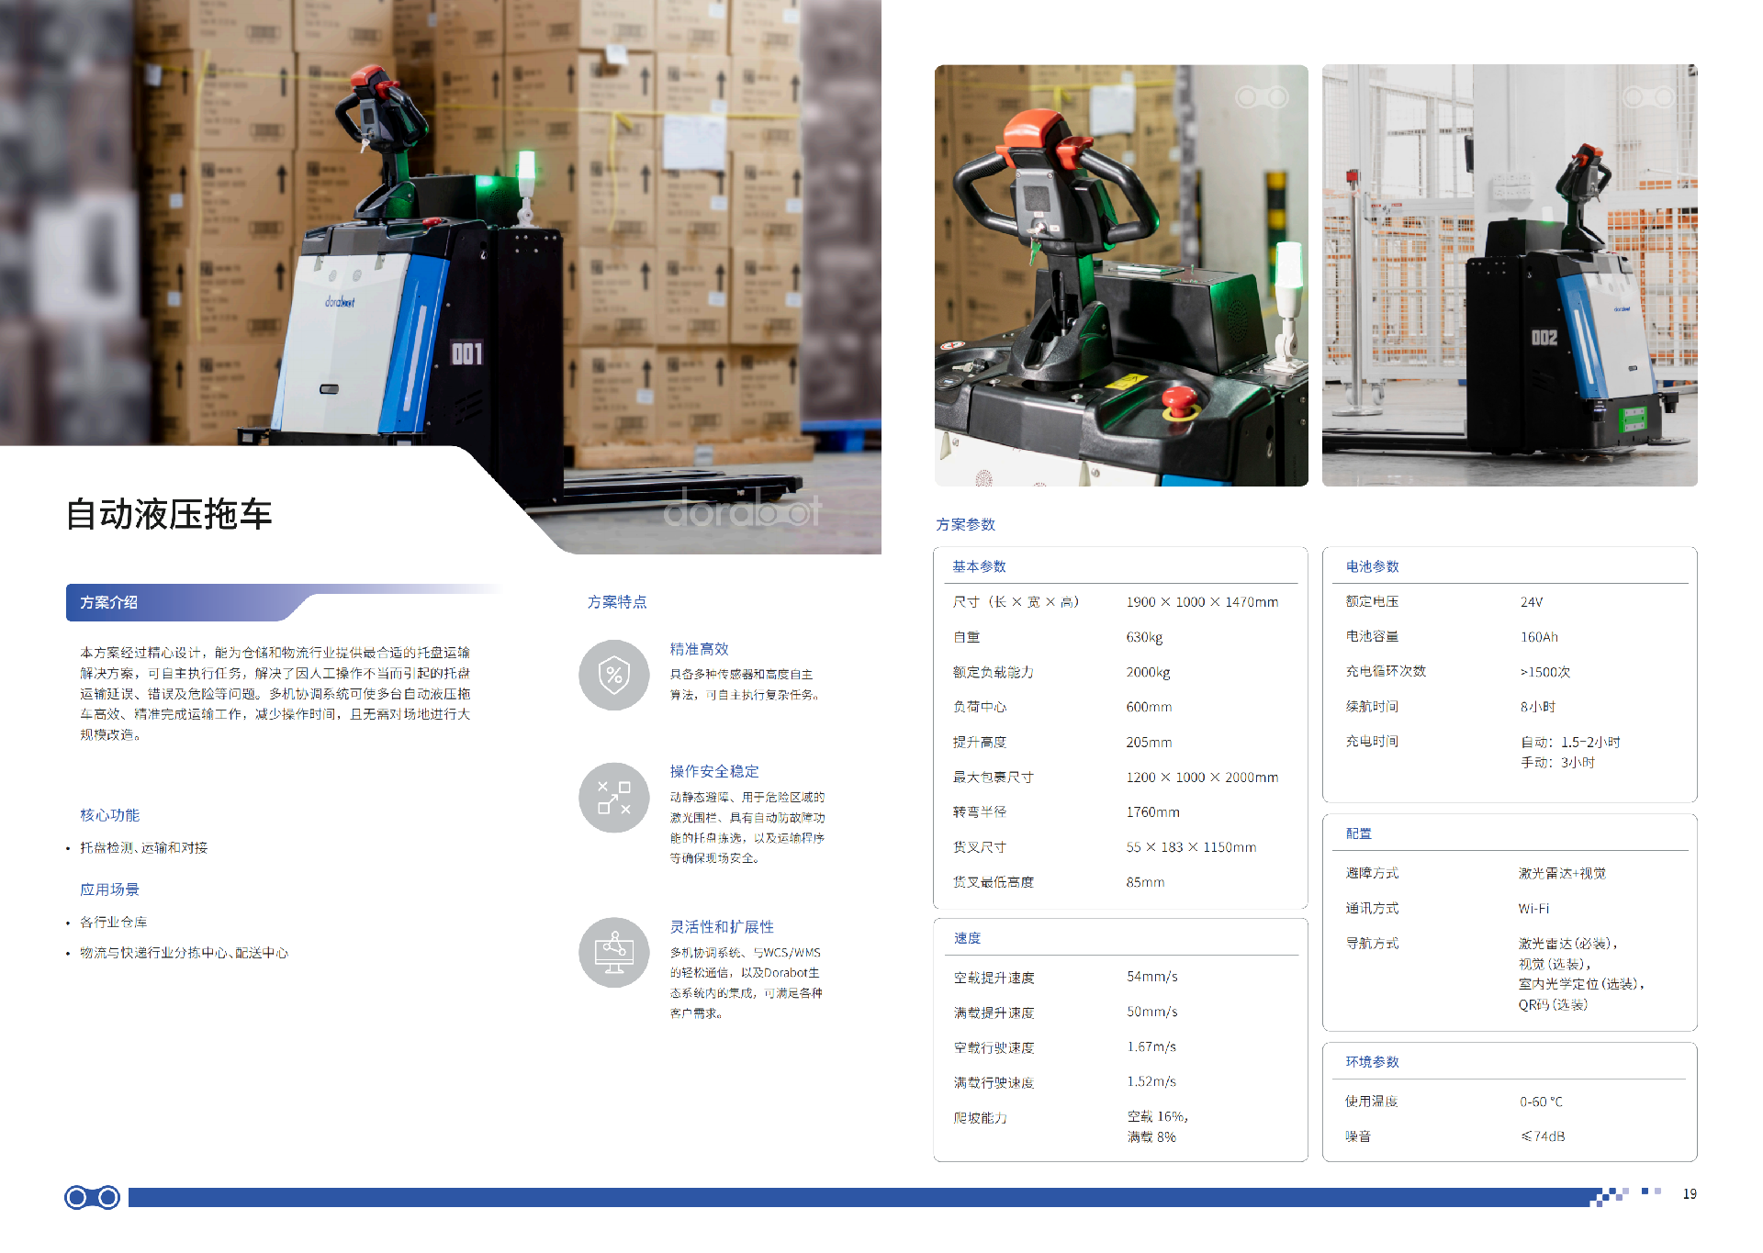Viewport: 1763px width, 1253px height.
Task: Select the 方案介绍 blue header tab
Action: coord(110,602)
